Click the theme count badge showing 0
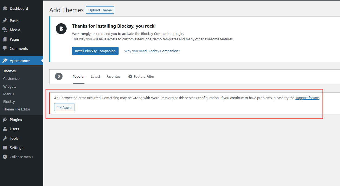The image size is (340, 186). 59,76
